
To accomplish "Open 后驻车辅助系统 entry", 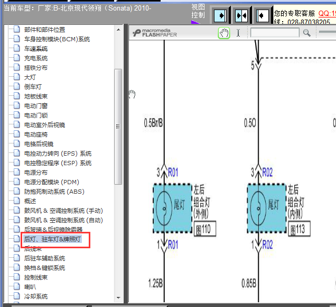I will click(x=44, y=258).
